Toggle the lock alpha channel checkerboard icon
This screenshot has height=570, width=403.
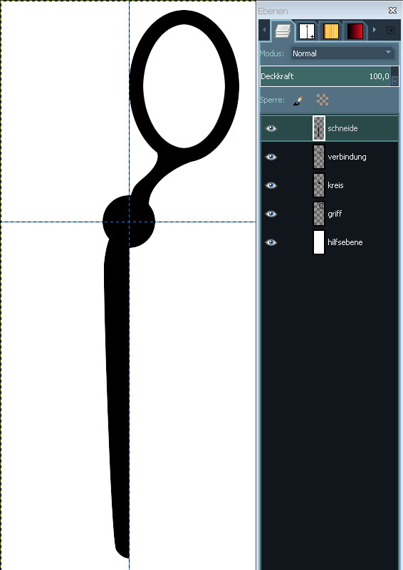[x=323, y=100]
